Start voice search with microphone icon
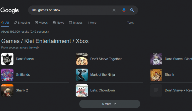 124,10
